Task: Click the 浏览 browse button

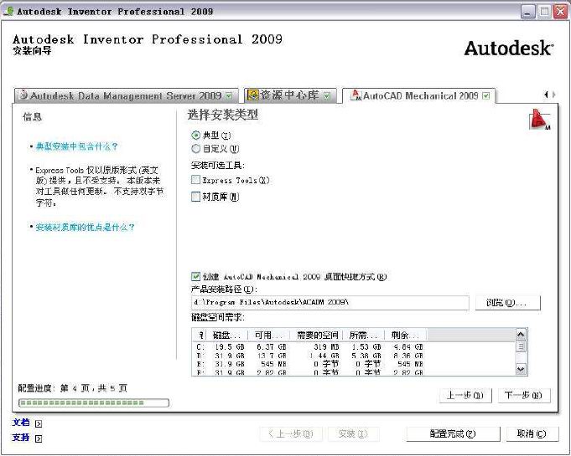Action: (x=507, y=302)
